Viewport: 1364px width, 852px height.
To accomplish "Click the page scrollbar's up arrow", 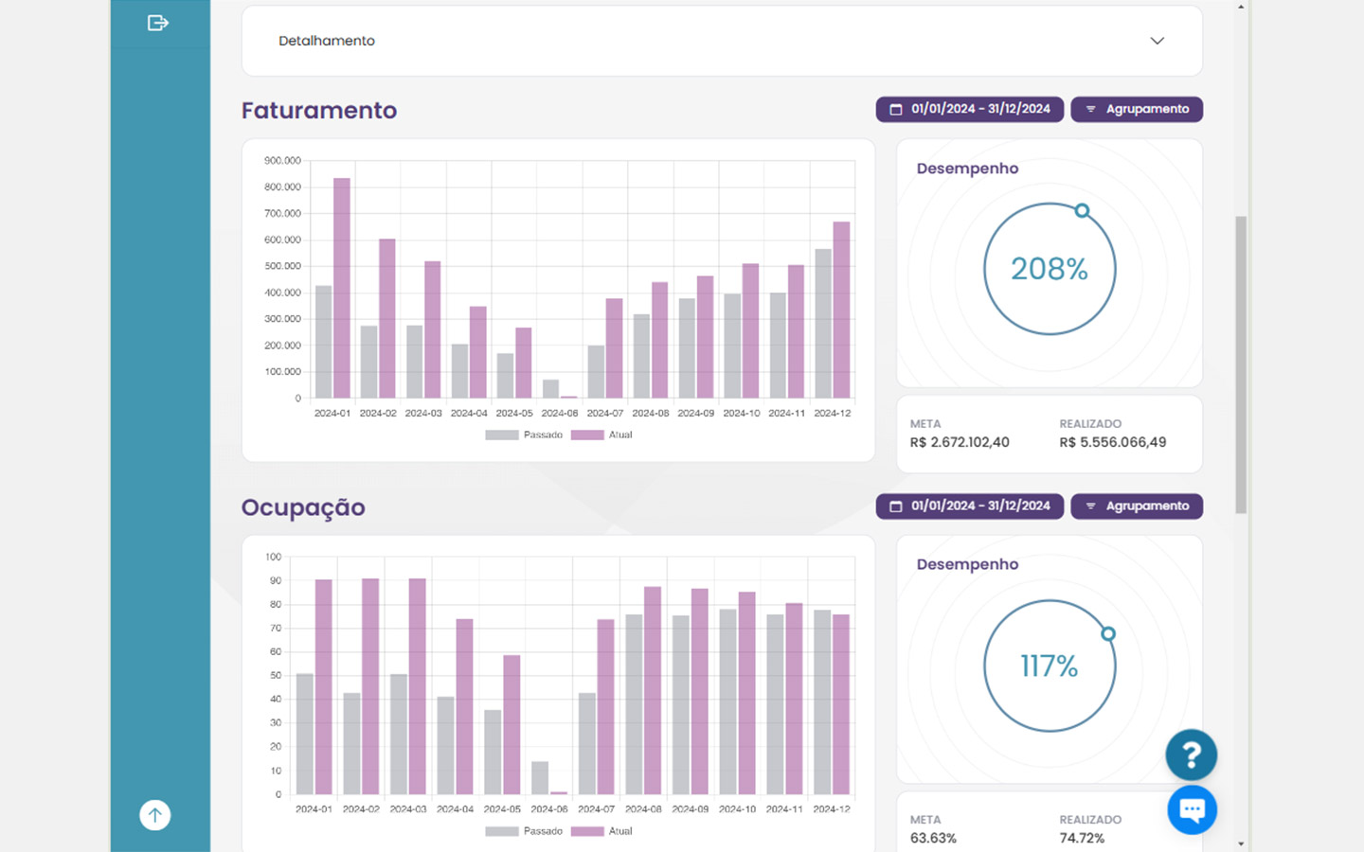I will coord(1241,7).
